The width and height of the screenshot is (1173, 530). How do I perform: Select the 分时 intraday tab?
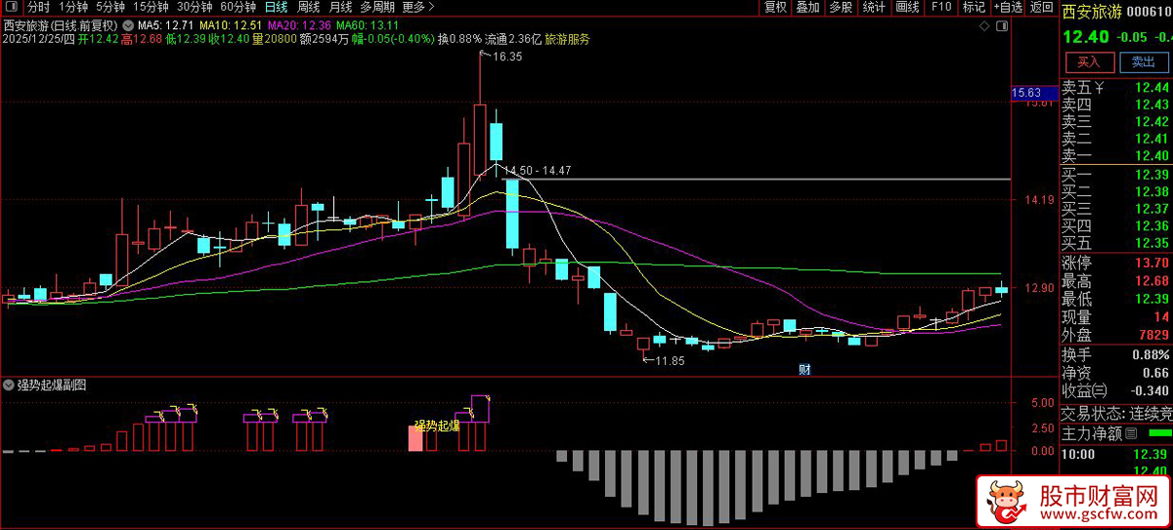click(x=38, y=7)
